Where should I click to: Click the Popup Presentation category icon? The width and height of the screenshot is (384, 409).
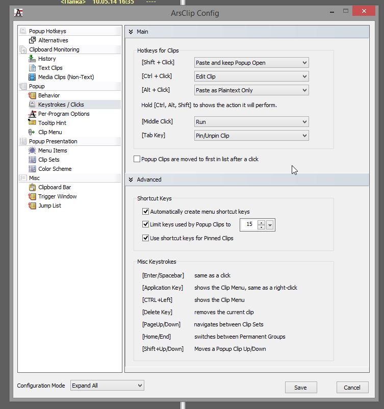(x=23, y=141)
